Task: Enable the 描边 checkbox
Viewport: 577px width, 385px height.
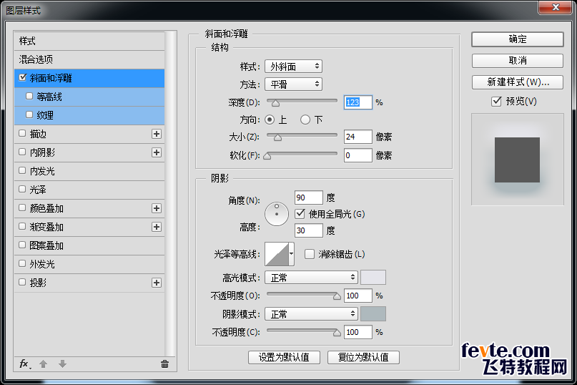Action: (x=22, y=133)
